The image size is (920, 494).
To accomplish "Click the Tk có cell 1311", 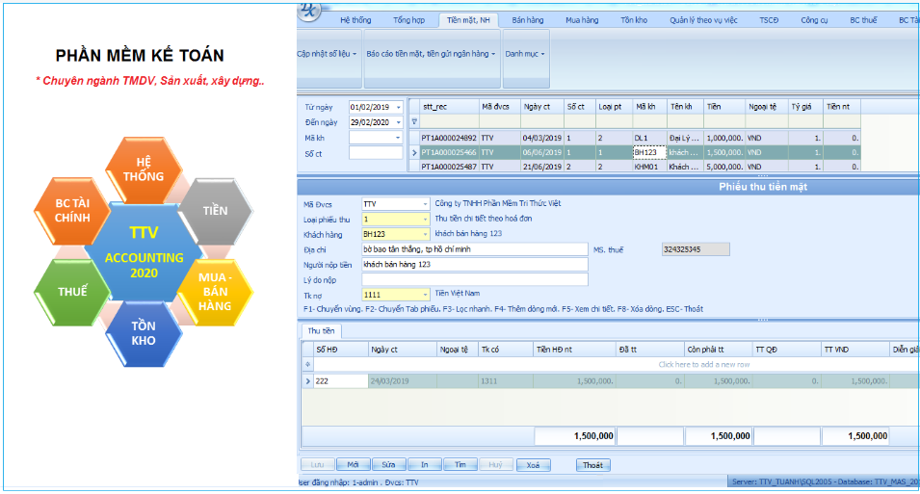I will point(506,381).
